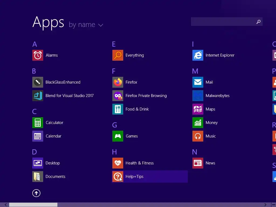This screenshot has height=207, width=276.
Task: Select the letter G group header
Action: pos(115,125)
